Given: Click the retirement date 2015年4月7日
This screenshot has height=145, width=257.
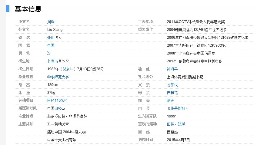Looking at the screenshot, I should pos(178,140).
